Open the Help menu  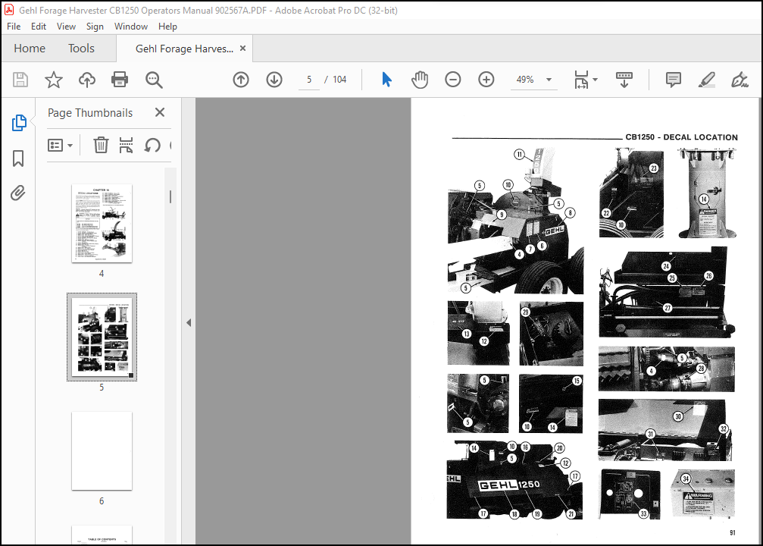pos(168,27)
